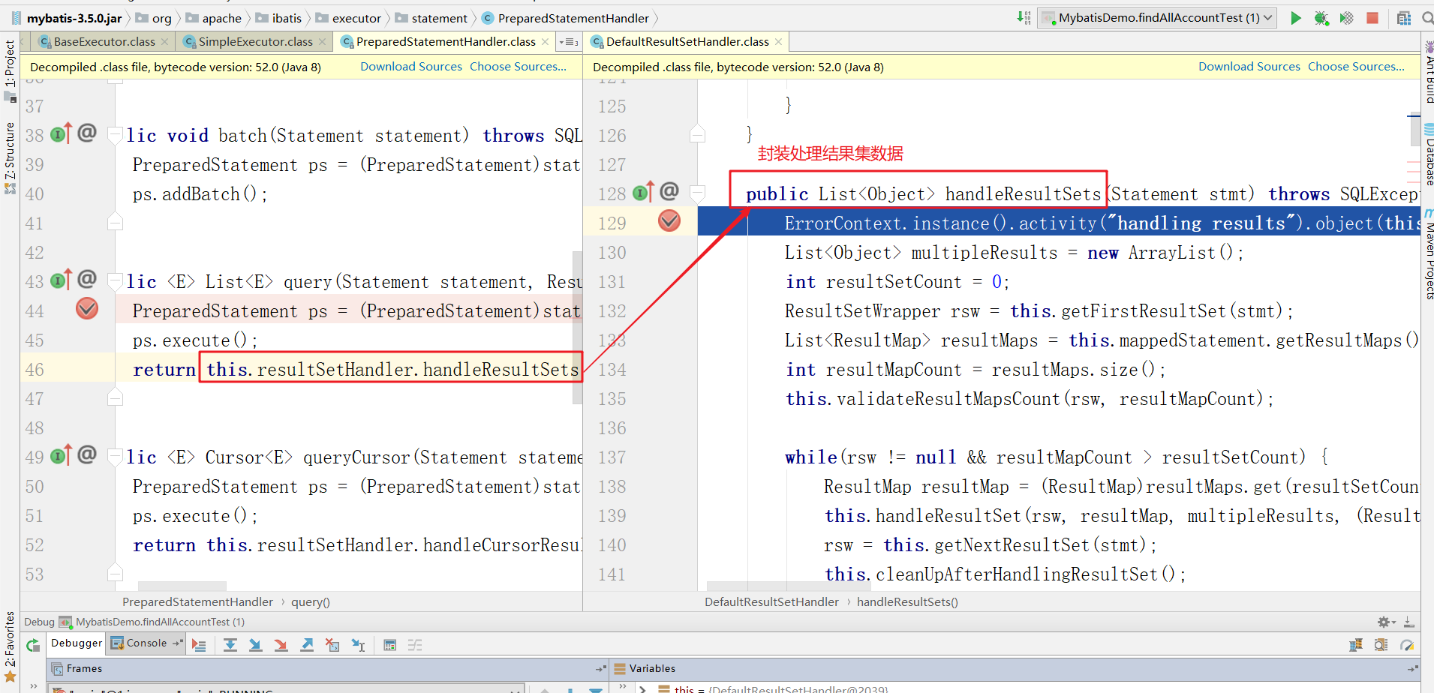Click the gutter override icon on line 49
This screenshot has width=1434, height=693.
point(62,455)
